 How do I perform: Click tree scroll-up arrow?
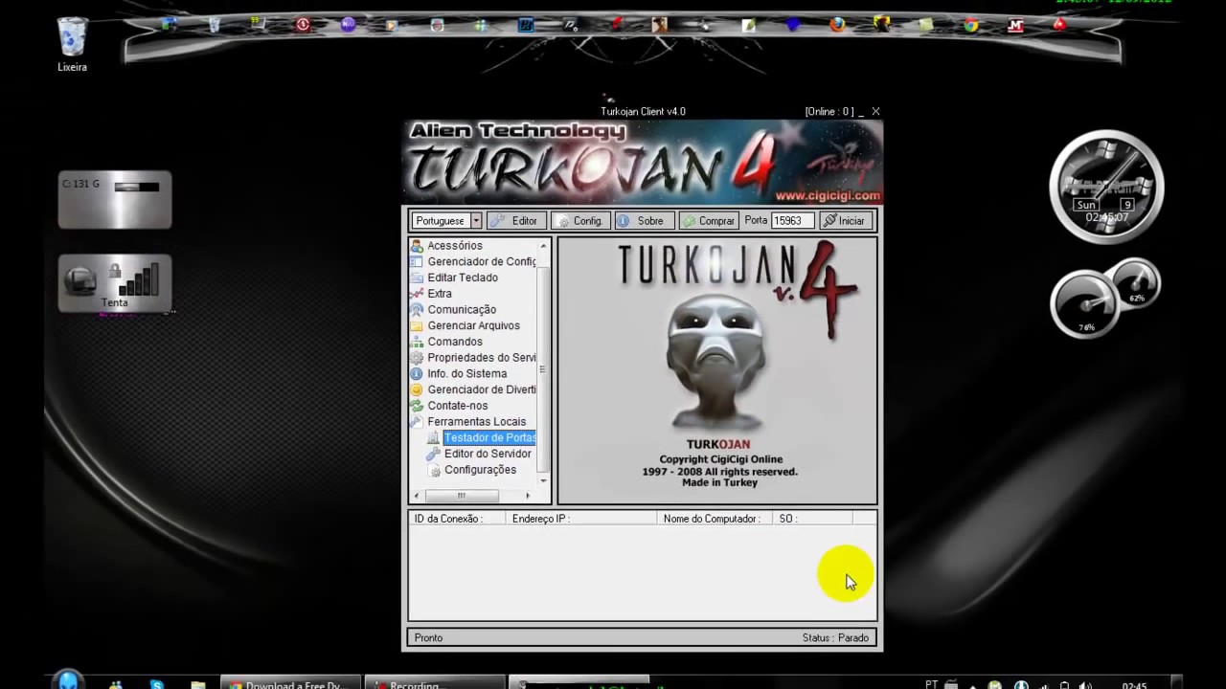pyautogui.click(x=543, y=246)
